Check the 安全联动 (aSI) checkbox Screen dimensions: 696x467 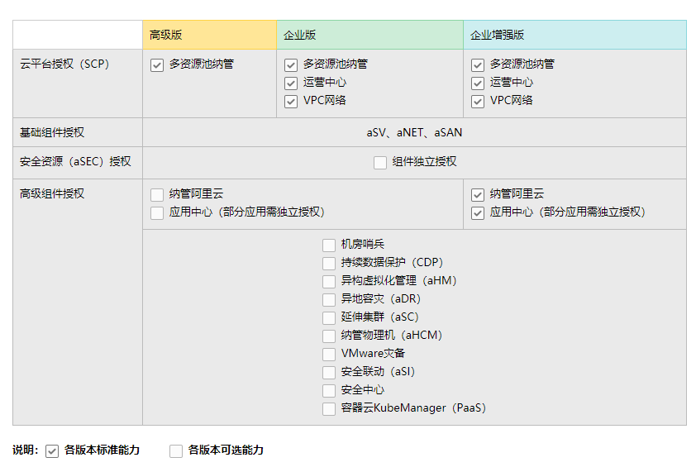(x=329, y=373)
